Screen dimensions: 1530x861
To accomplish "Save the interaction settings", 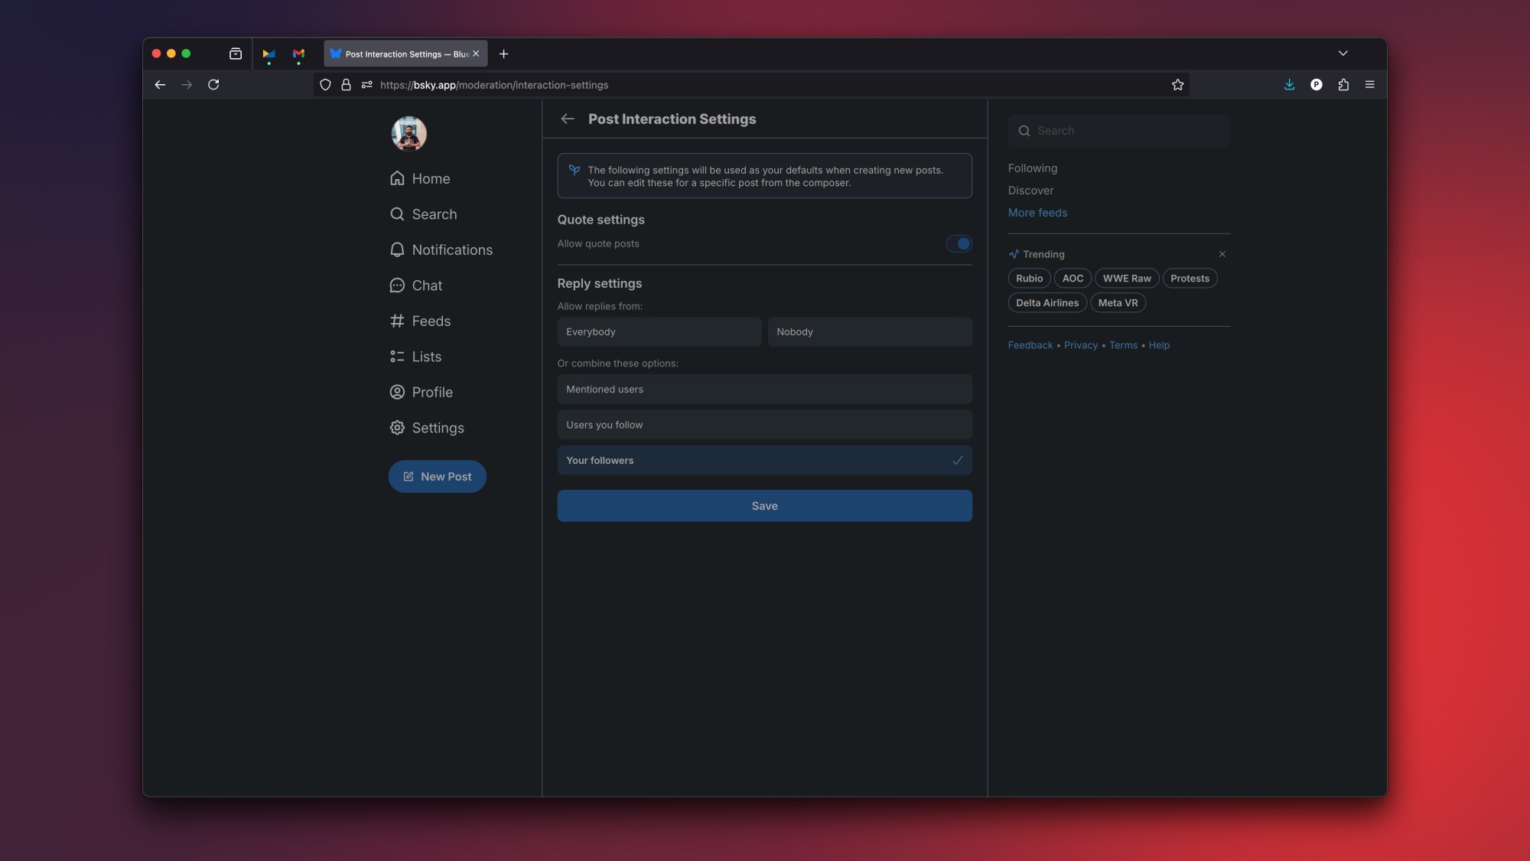I will pos(764,506).
